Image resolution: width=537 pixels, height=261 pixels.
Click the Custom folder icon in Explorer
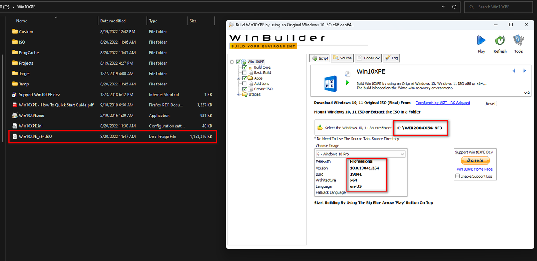[x=15, y=31]
